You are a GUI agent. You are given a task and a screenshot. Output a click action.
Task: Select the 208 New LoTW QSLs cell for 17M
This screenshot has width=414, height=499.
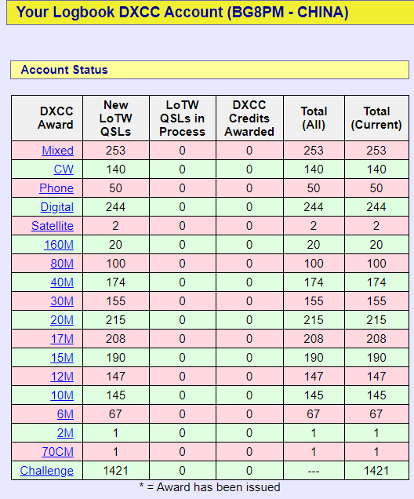pos(116,339)
